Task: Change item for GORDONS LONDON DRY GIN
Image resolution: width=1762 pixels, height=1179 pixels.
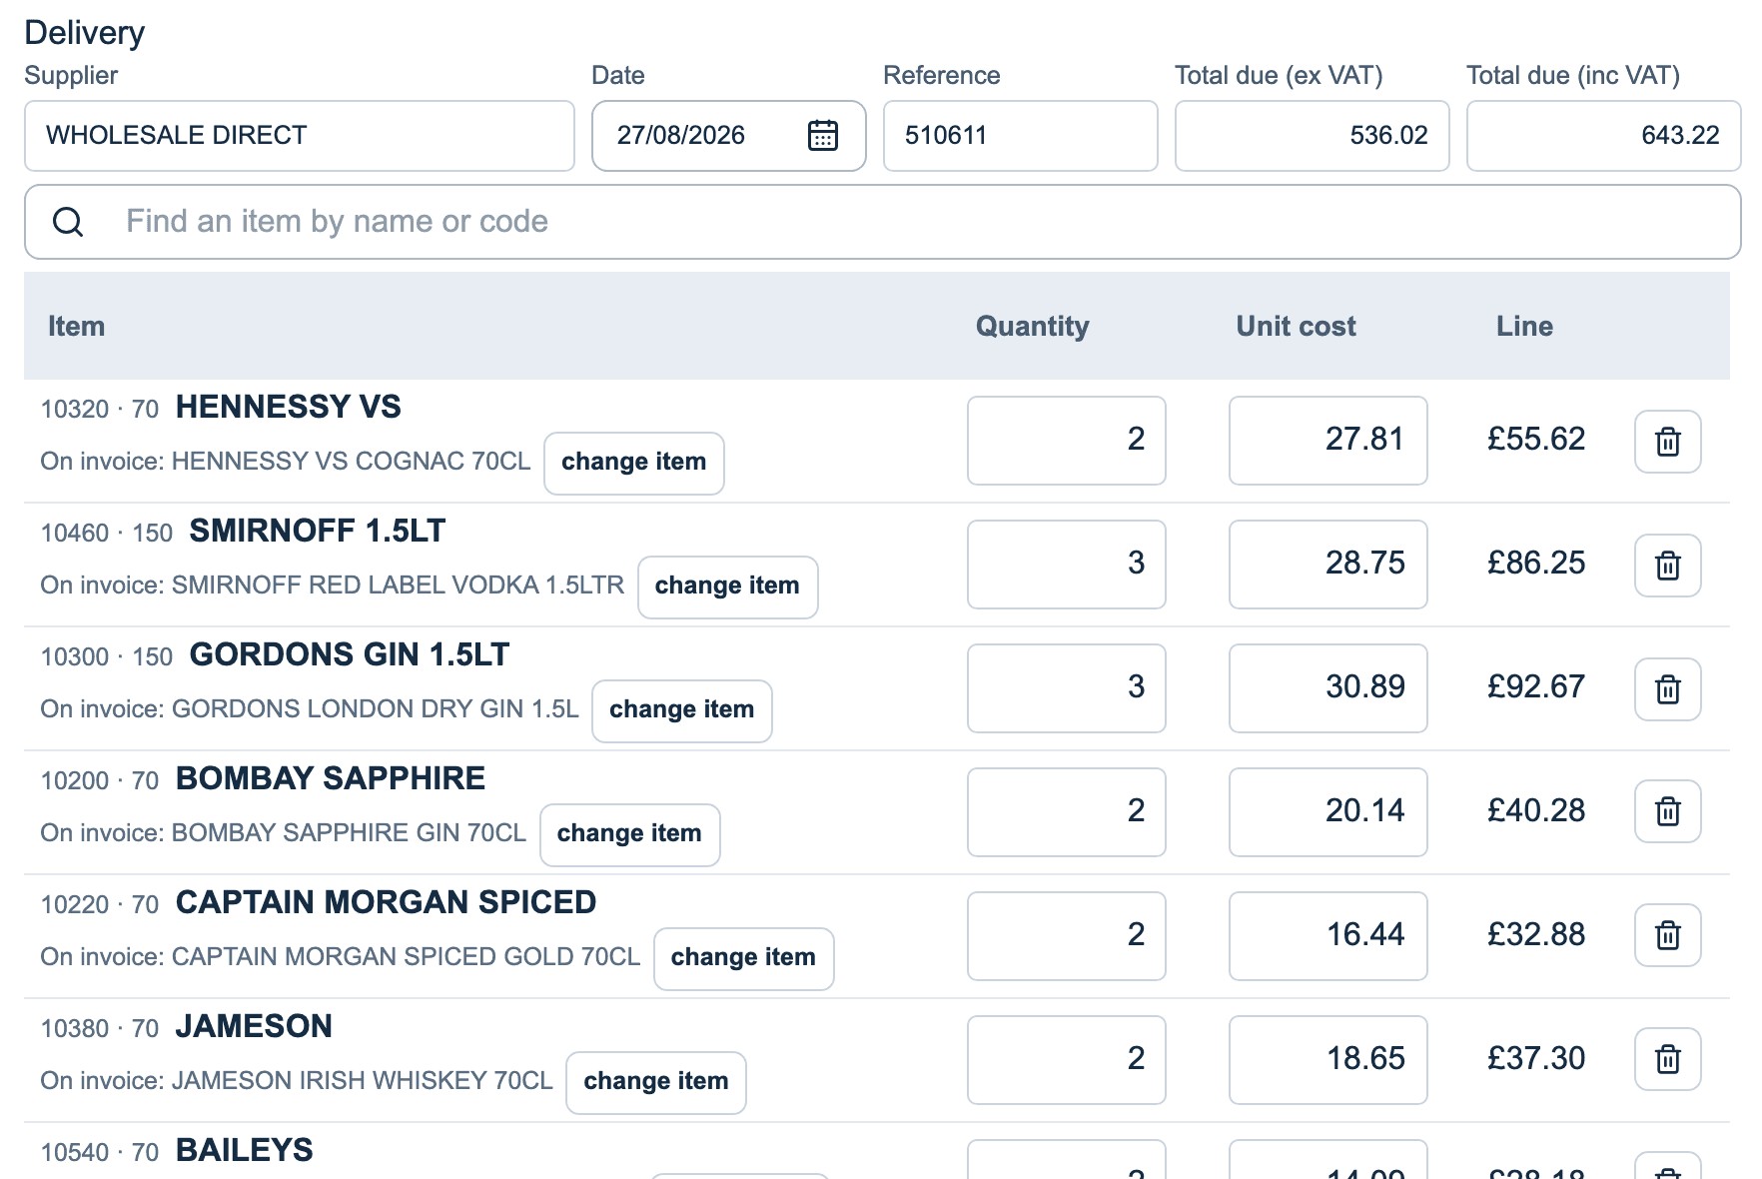Action: (682, 710)
